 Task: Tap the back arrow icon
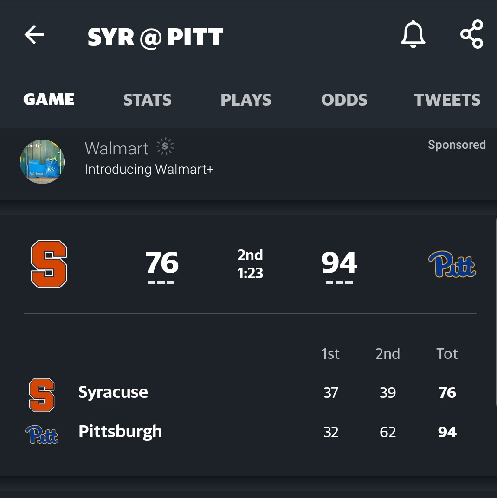34,35
